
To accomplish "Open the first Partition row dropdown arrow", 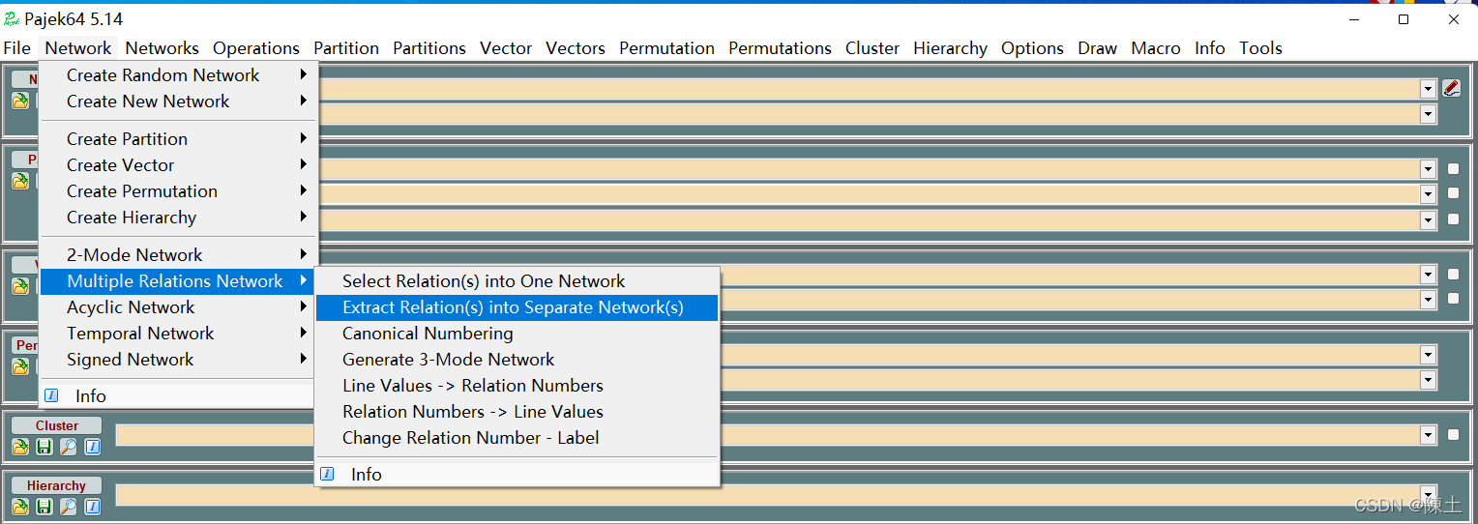I will point(1429,169).
